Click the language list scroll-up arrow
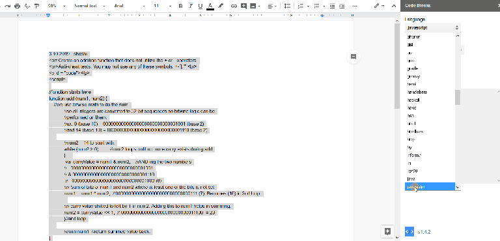Image resolution: width=500 pixels, height=241 pixels. 458,36
